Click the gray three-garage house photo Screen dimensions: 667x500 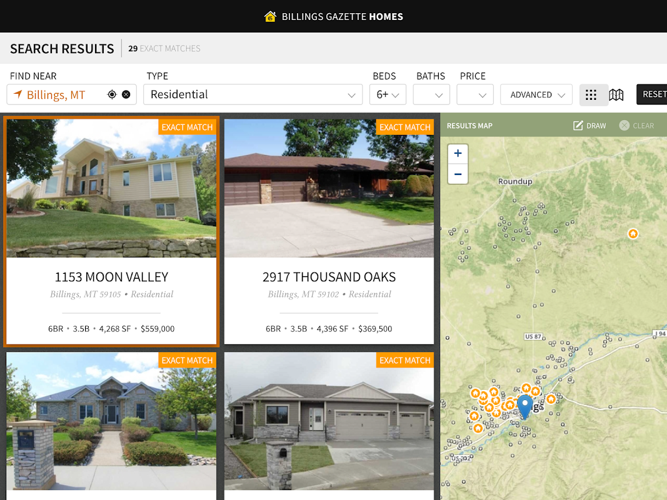pyautogui.click(x=329, y=421)
